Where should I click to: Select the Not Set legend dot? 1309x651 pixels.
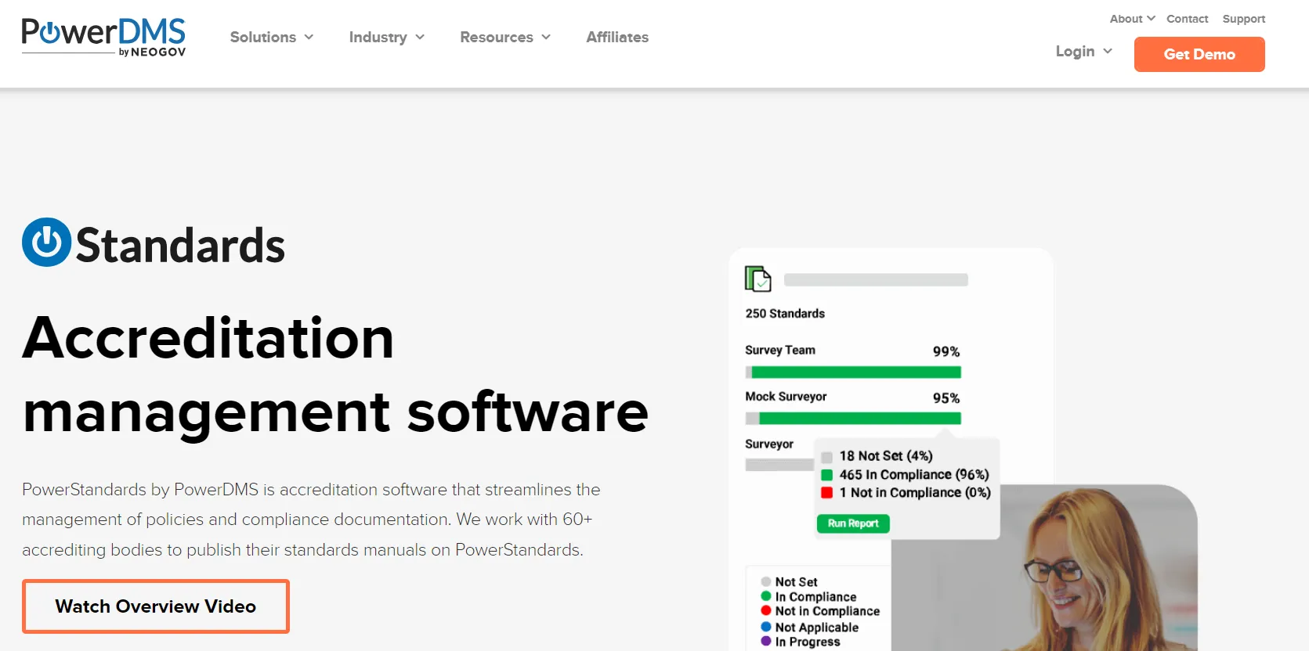(x=766, y=581)
